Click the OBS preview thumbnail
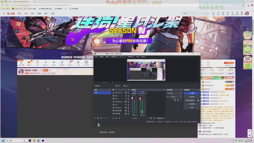 (146, 70)
